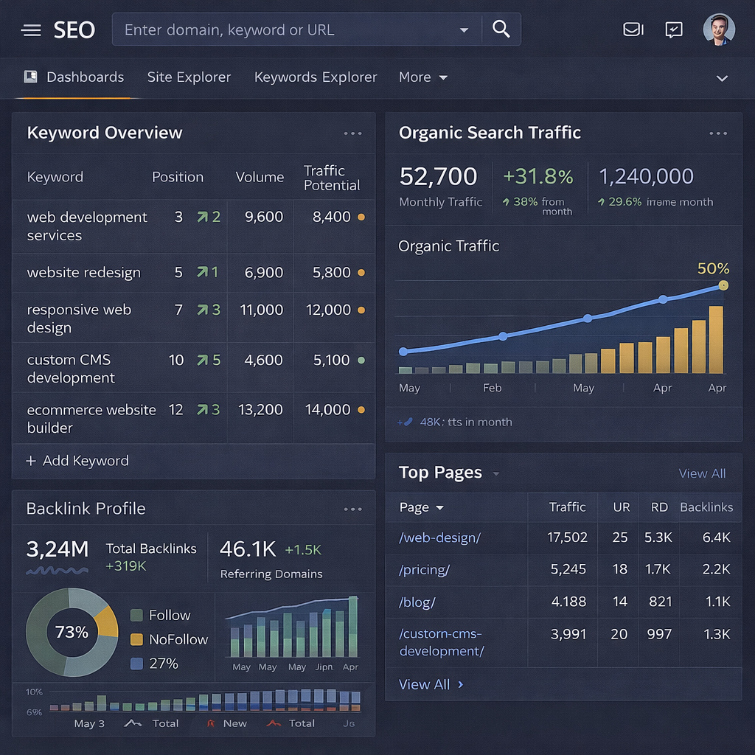Expand the More navigation dropdown
755x755 pixels.
423,77
